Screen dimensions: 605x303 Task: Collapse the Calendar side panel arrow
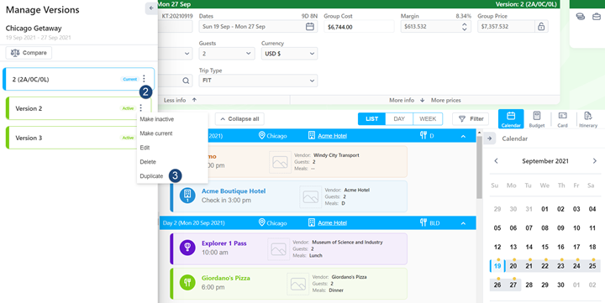coord(490,138)
